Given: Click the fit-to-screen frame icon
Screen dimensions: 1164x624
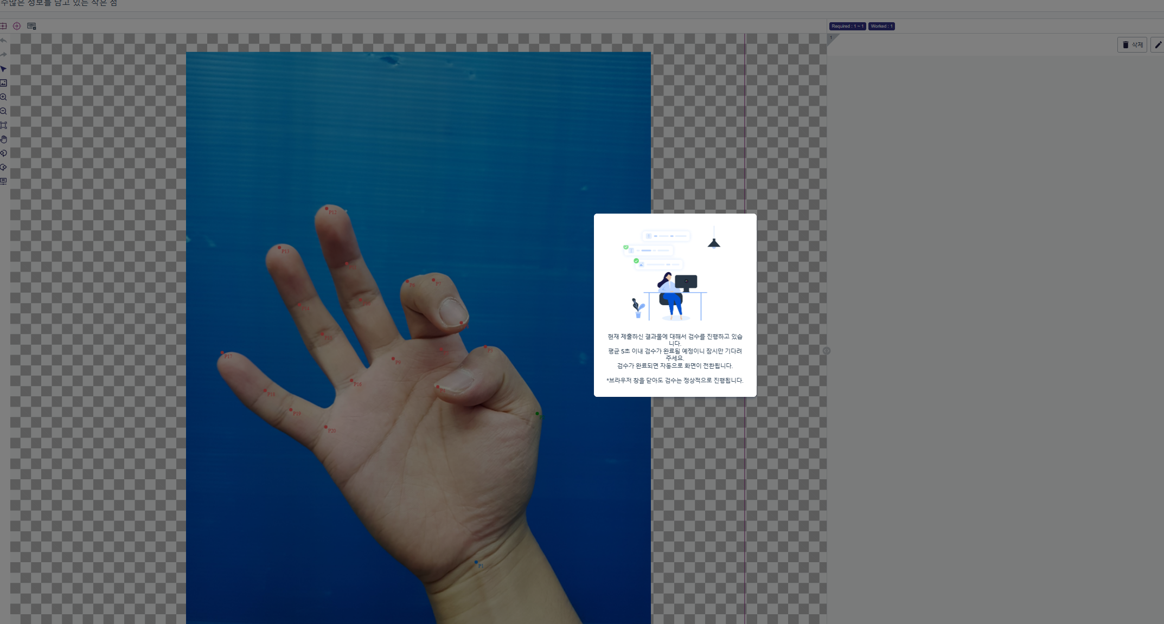Looking at the screenshot, I should [3, 125].
